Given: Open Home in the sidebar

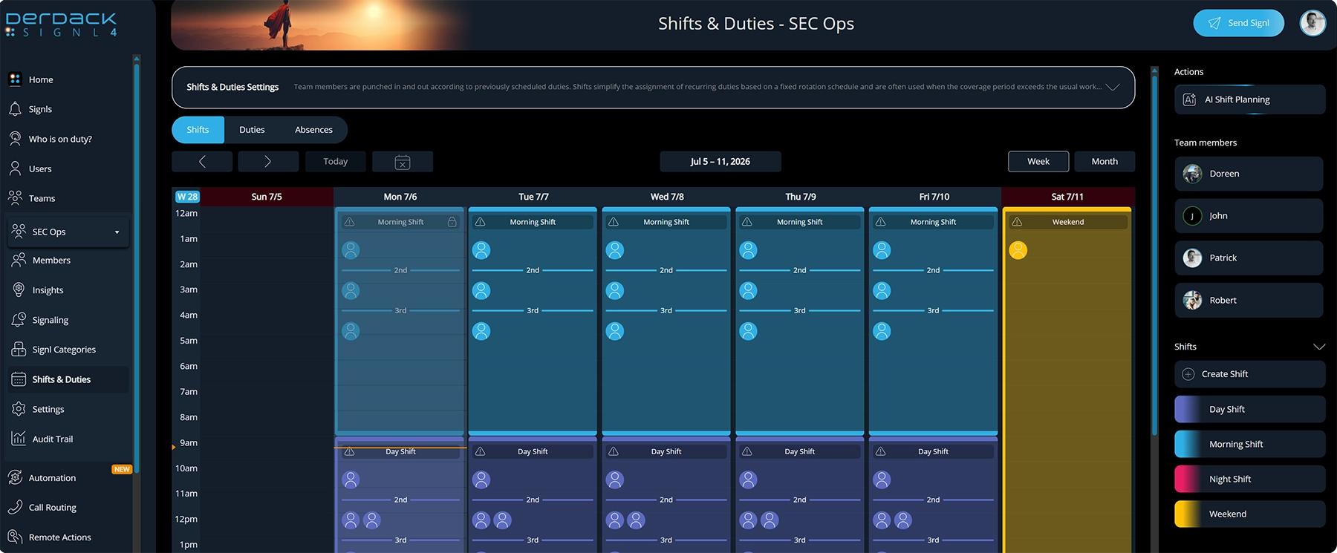Looking at the screenshot, I should point(41,79).
